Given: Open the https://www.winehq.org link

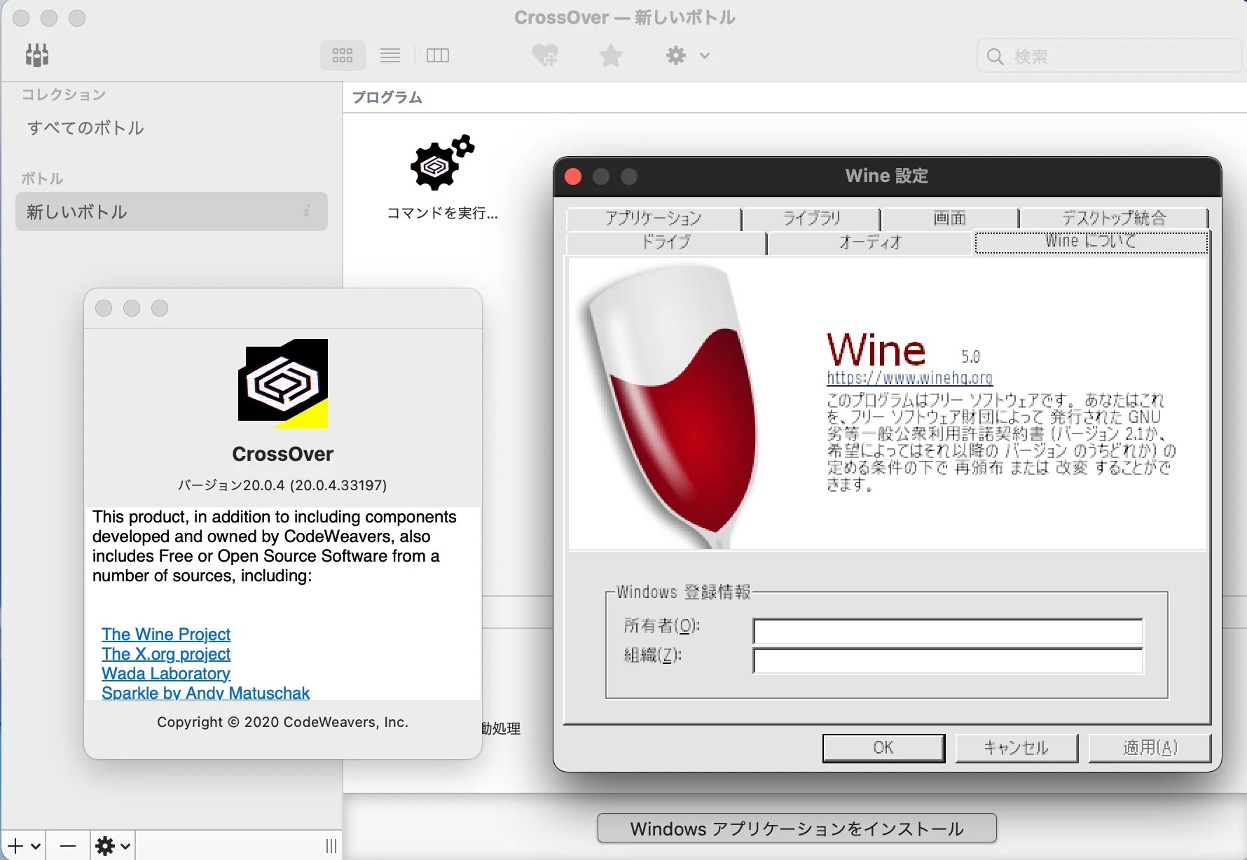Looking at the screenshot, I should (x=909, y=378).
